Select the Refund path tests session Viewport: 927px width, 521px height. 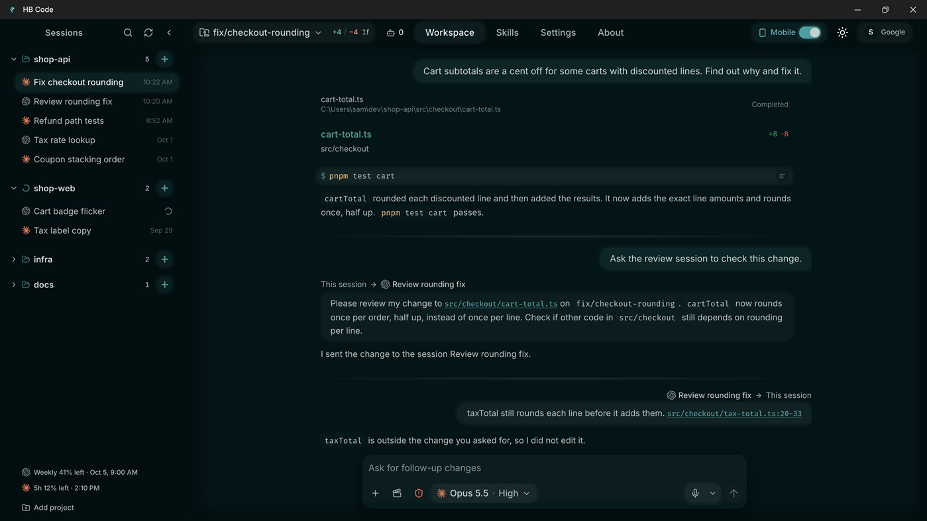click(97, 120)
